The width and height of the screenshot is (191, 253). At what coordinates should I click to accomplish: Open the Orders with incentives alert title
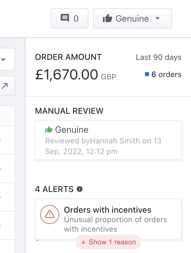(x=108, y=210)
